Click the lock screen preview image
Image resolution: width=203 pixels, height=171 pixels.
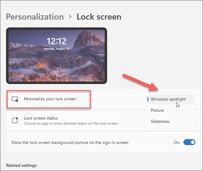click(x=57, y=56)
